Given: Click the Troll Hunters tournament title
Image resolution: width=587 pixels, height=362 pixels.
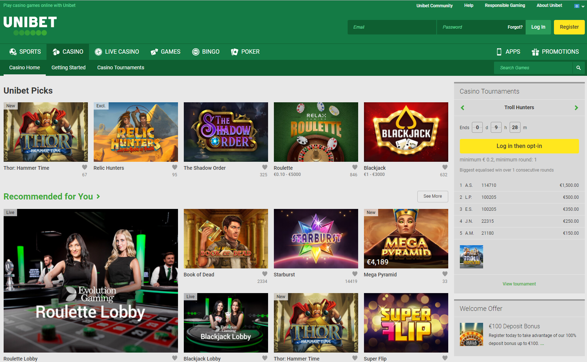Looking at the screenshot, I should (519, 107).
